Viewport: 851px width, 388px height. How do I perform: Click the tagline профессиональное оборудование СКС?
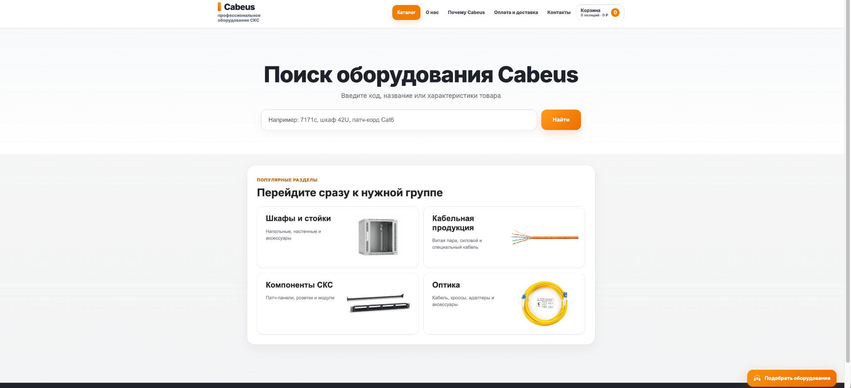[239, 18]
